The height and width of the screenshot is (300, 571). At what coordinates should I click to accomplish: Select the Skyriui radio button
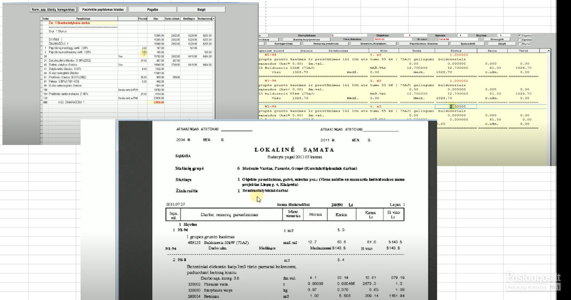[x=520, y=44]
